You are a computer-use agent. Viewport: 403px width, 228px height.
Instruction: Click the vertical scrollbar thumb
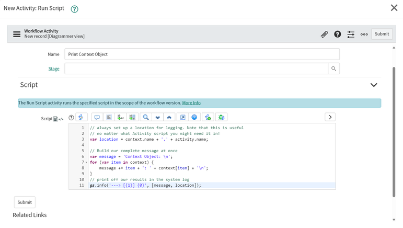tap(394, 132)
